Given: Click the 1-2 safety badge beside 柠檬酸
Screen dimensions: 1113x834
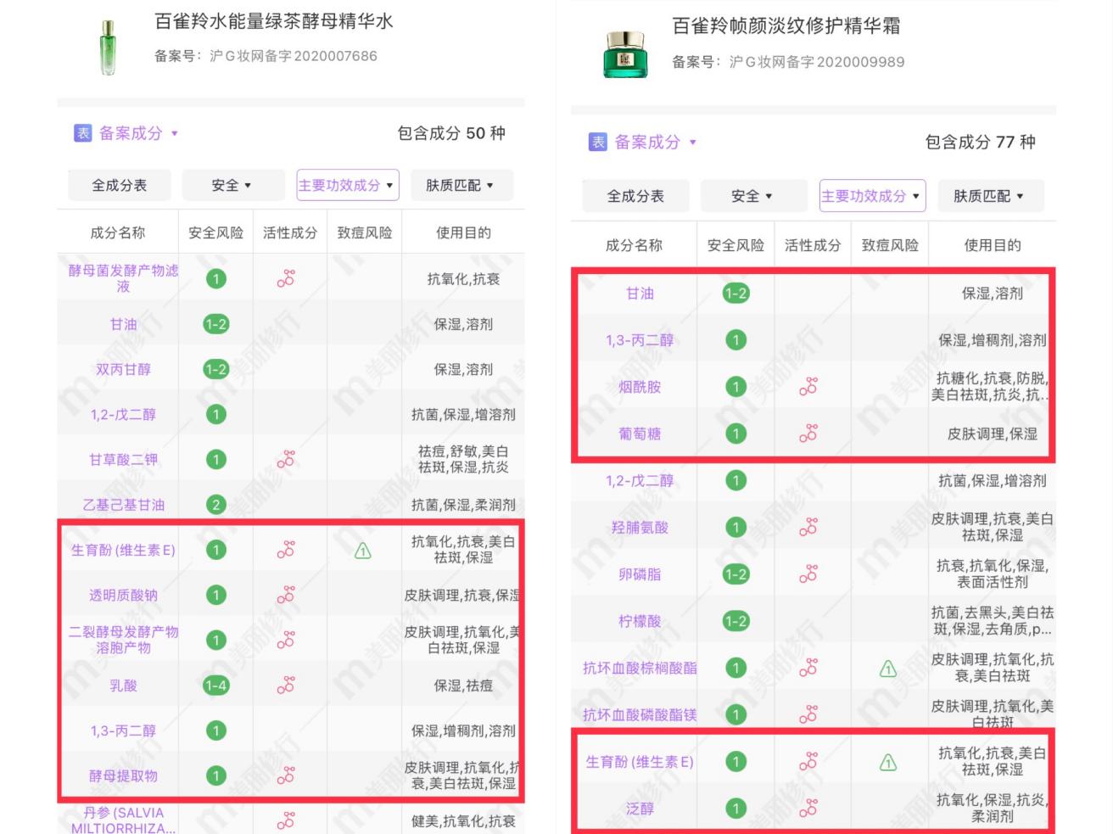Looking at the screenshot, I should coord(735,620).
